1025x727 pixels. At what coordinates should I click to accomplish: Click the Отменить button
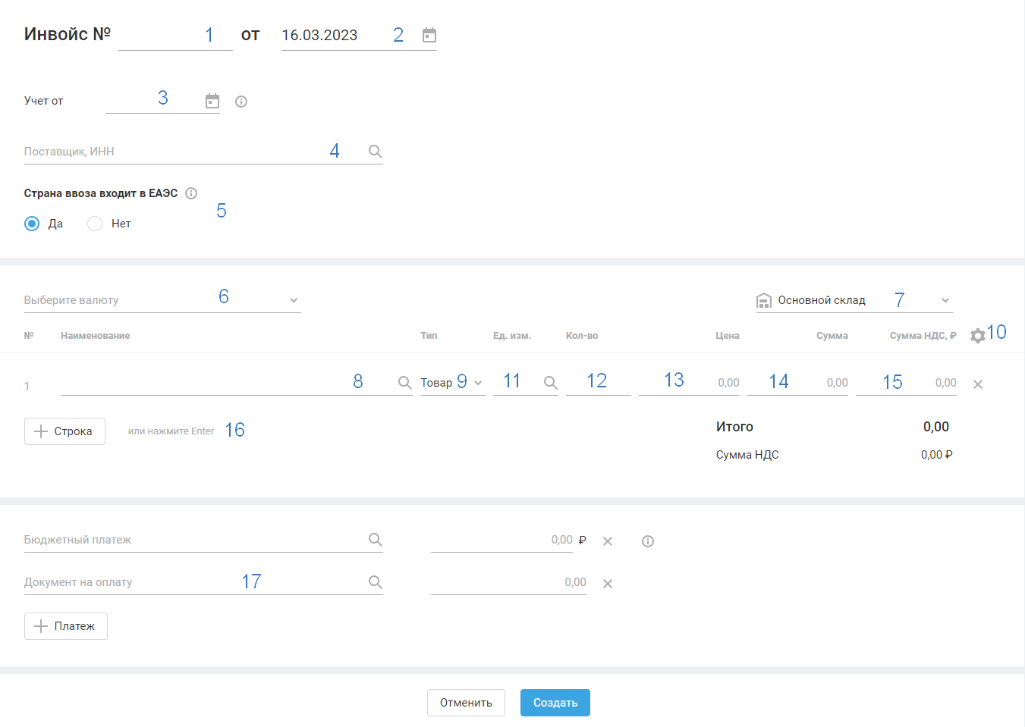point(466,703)
